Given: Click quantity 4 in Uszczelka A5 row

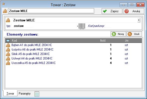Looking at the screenshot, I should [111, 63].
